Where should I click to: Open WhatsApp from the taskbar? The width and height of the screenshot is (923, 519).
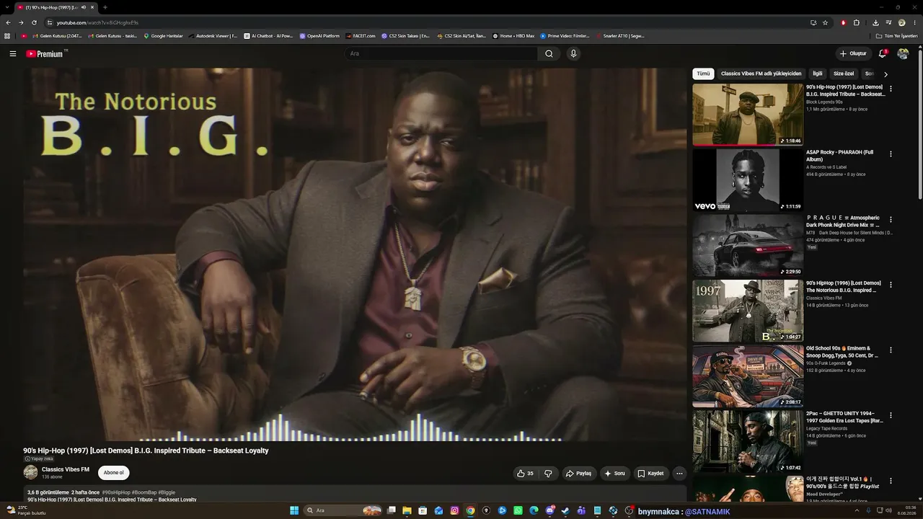coord(518,511)
